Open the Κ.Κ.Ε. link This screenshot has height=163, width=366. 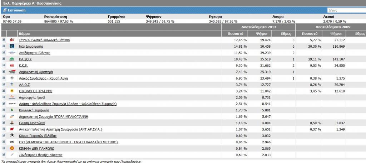click(23, 66)
